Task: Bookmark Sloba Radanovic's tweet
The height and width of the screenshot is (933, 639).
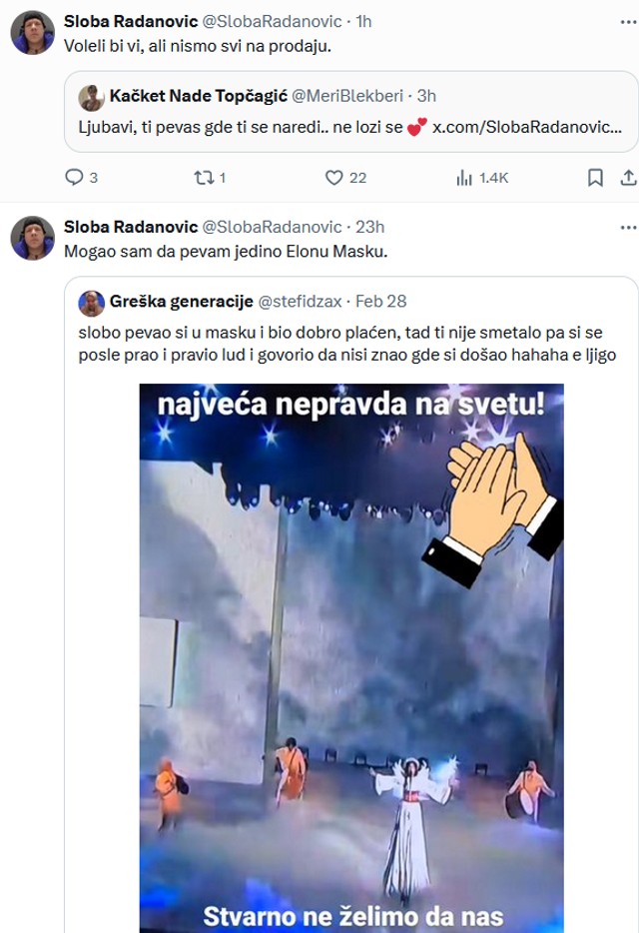Action: pyautogui.click(x=595, y=178)
